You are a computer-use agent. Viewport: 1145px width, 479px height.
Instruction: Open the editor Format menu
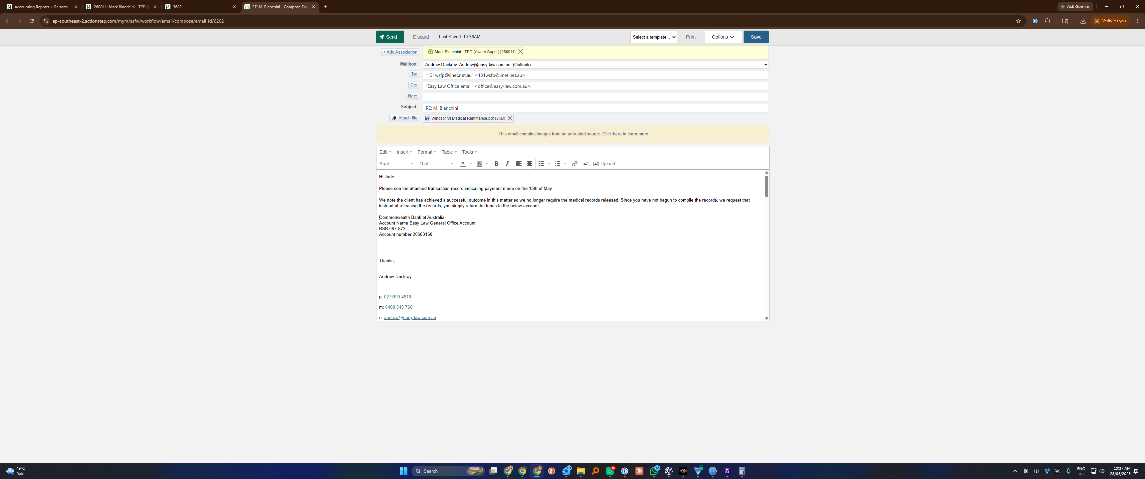[x=426, y=152]
